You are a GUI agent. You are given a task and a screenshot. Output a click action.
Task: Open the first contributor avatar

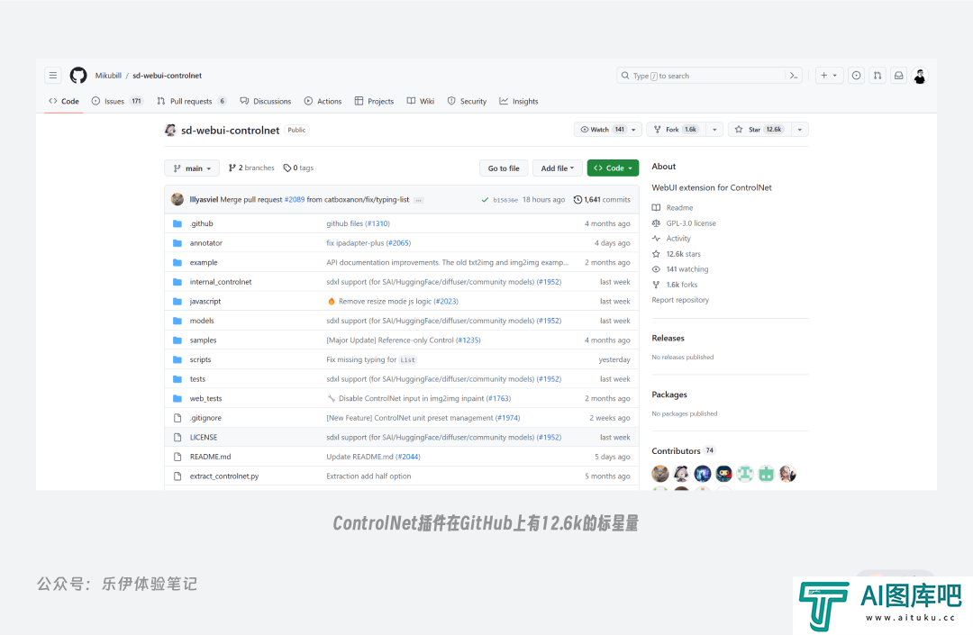[x=660, y=474]
